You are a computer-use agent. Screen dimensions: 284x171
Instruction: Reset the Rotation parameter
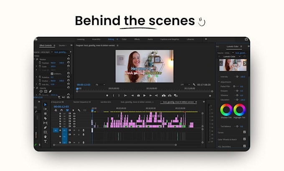coord(68,77)
